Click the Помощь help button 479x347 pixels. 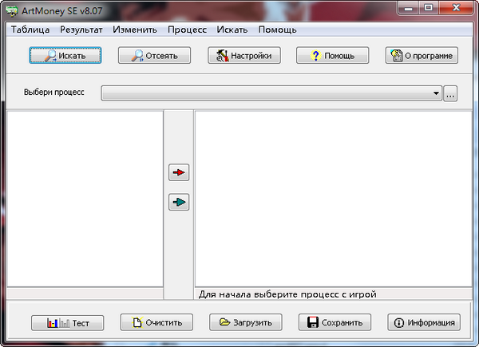click(x=332, y=55)
